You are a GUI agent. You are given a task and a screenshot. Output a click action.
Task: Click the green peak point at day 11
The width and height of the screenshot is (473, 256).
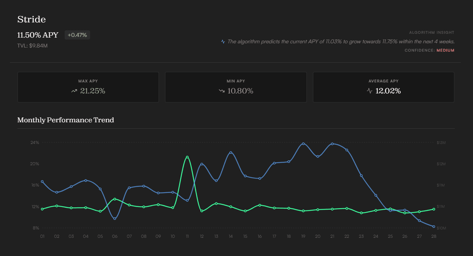coord(187,157)
